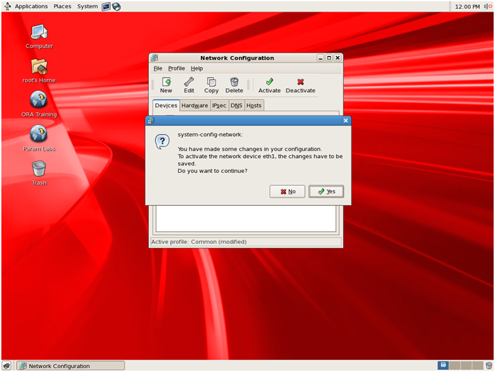495x372 pixels.
Task: Open the Trash desktop icon
Action: tap(39, 169)
